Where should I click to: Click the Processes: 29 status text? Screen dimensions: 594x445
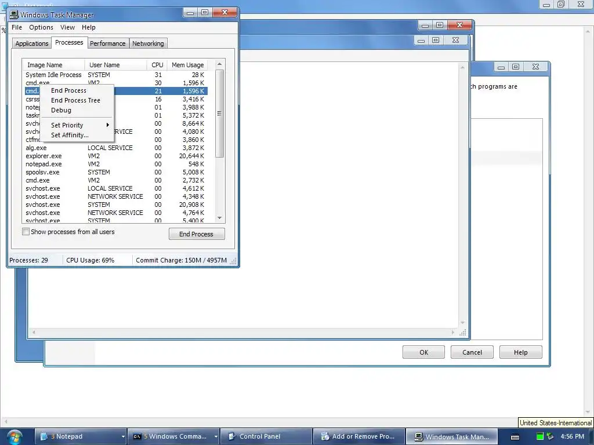pos(29,260)
